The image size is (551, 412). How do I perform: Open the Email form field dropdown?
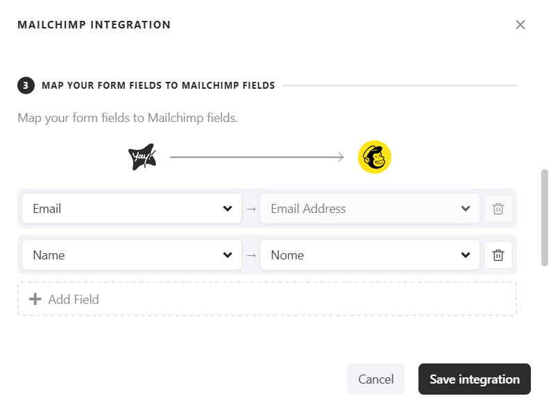pyautogui.click(x=132, y=209)
